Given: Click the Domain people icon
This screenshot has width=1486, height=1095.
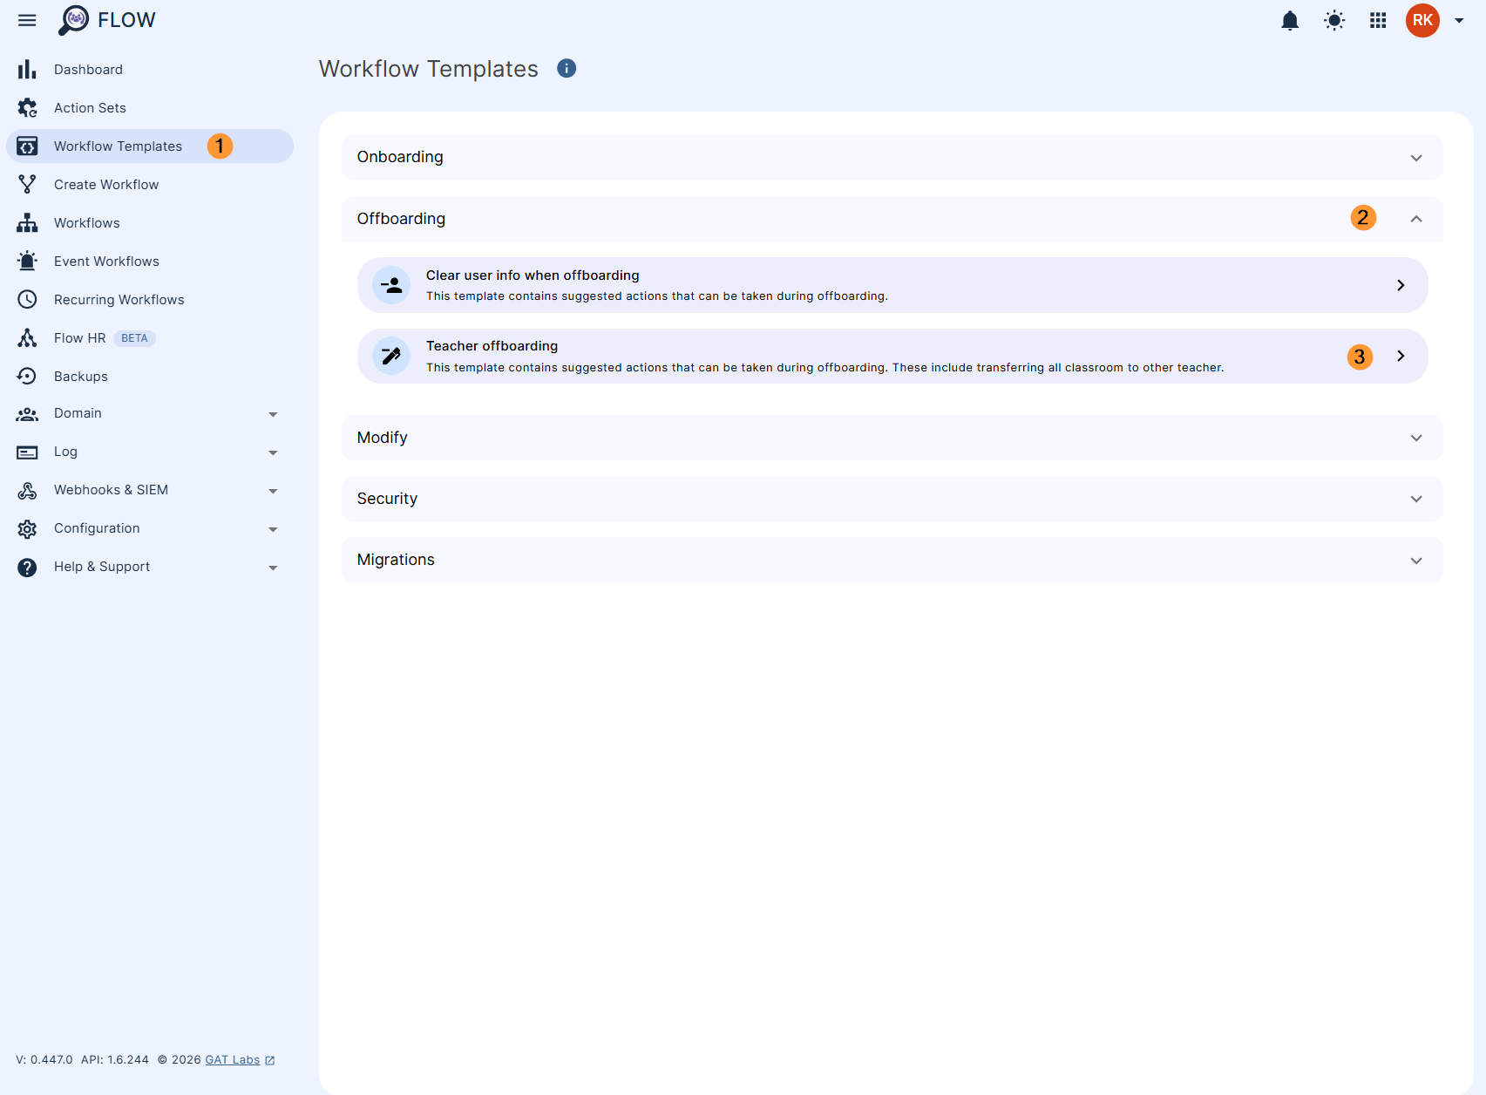Looking at the screenshot, I should coord(27,414).
